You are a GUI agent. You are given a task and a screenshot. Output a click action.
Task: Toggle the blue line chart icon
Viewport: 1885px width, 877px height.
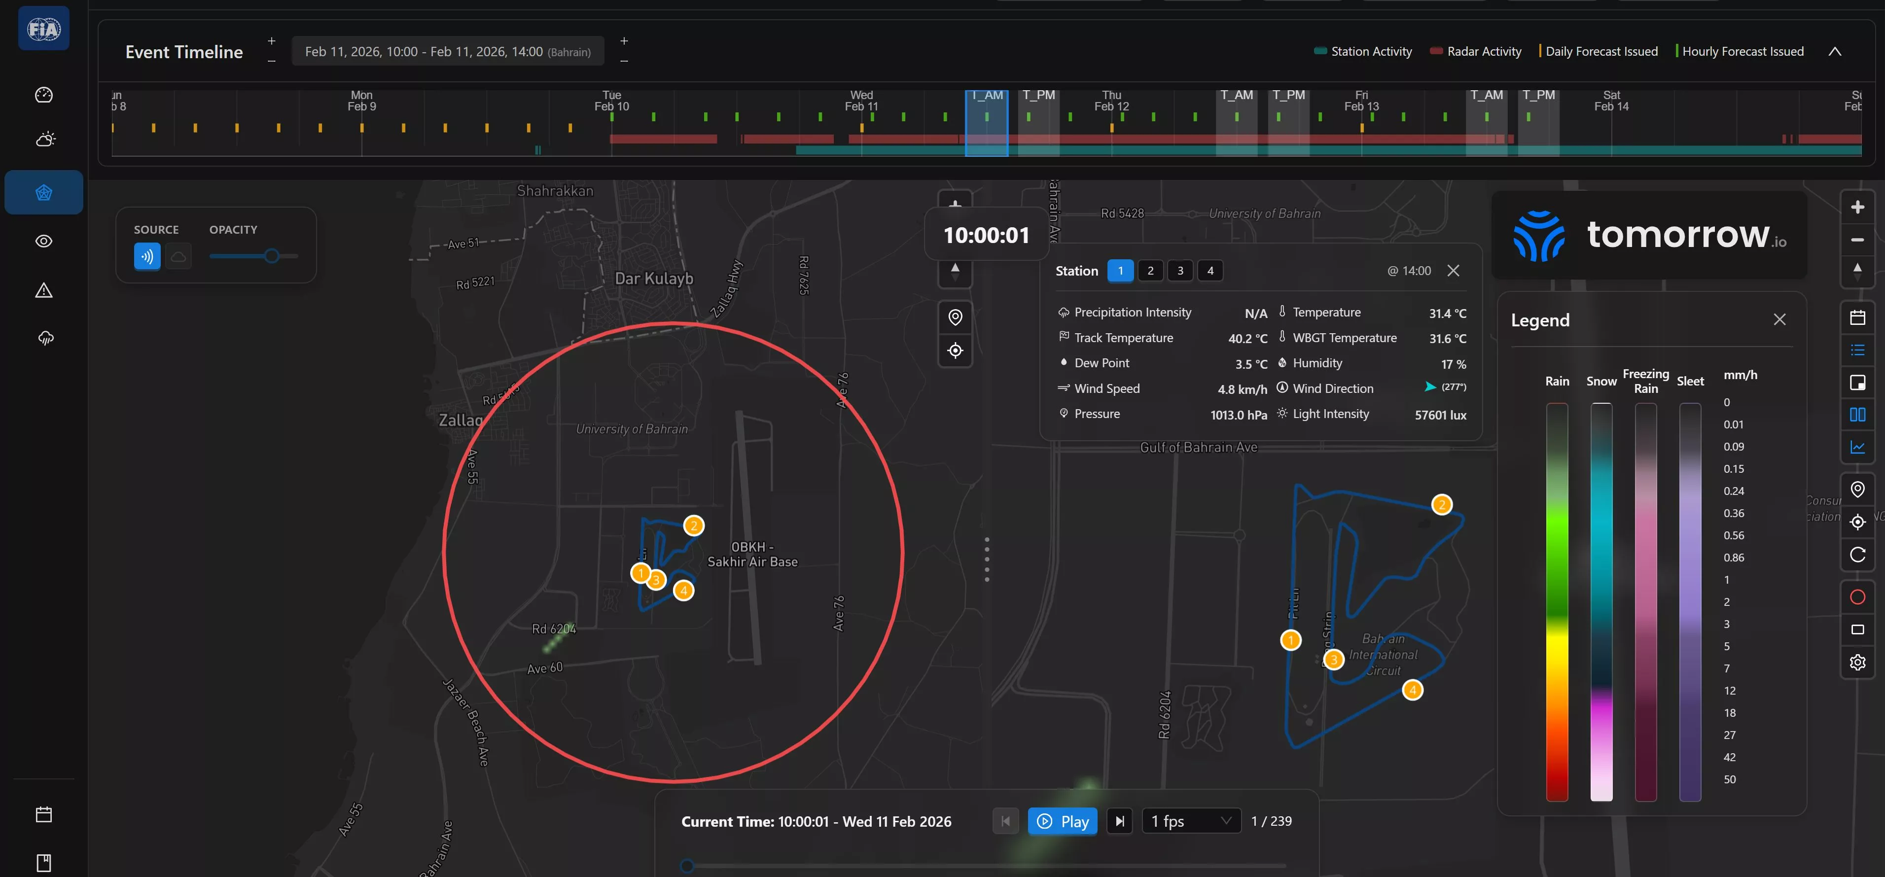coord(1857,447)
